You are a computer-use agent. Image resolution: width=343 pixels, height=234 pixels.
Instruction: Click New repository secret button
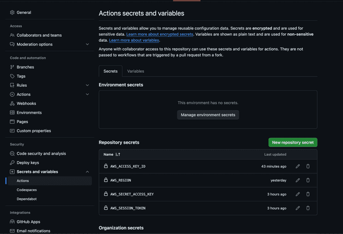(293, 142)
